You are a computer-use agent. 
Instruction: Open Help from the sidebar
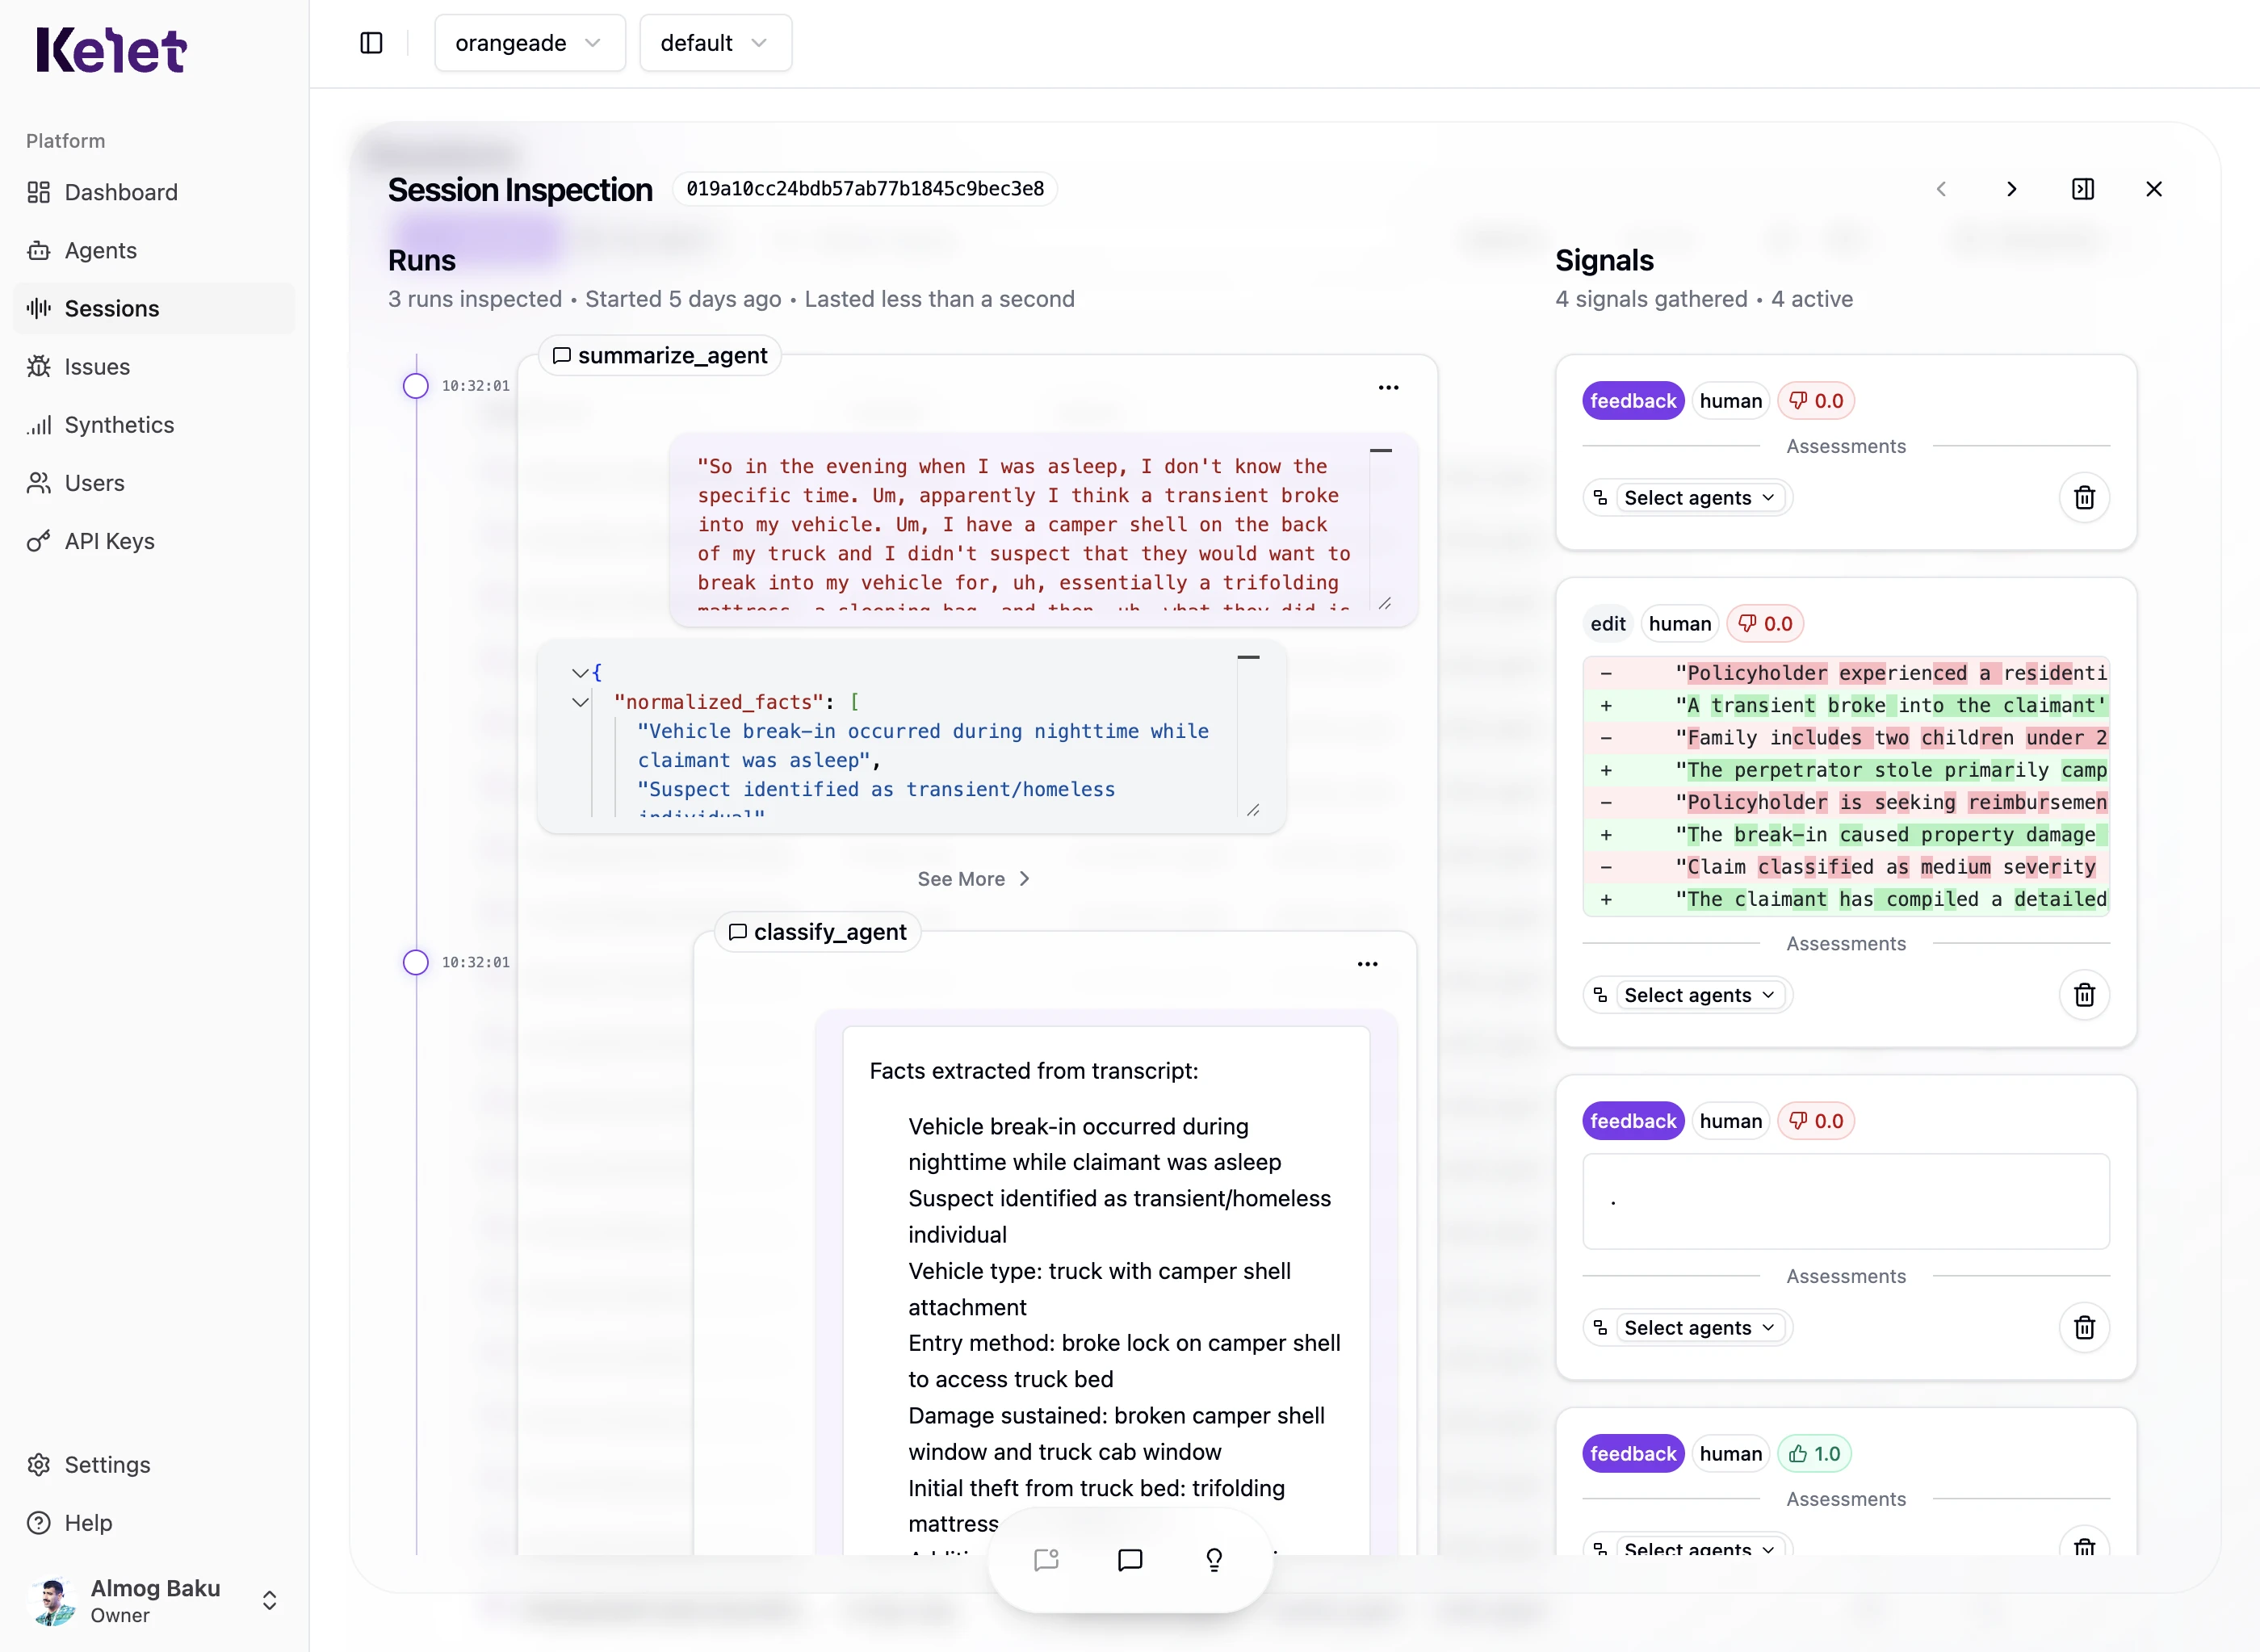pos(88,1522)
